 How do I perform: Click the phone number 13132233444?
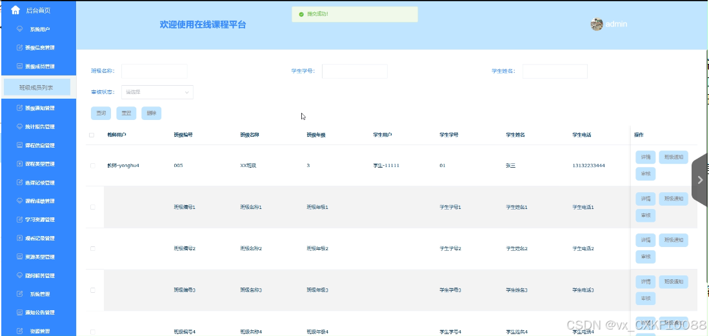589,166
